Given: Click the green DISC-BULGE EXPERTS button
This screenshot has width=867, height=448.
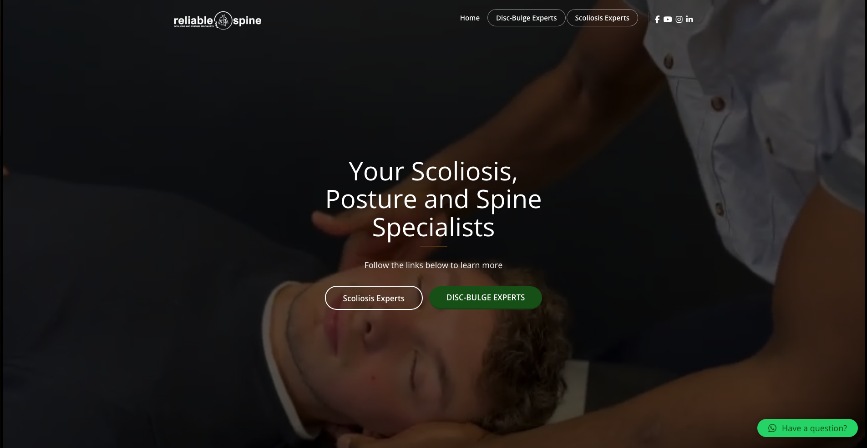Looking at the screenshot, I should pyautogui.click(x=486, y=298).
